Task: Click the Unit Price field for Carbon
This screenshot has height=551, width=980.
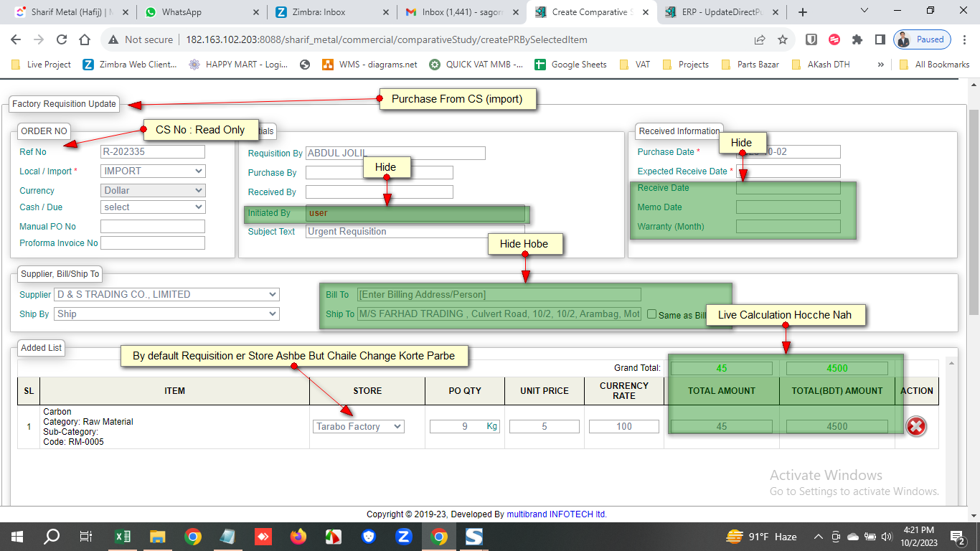Action: click(544, 426)
